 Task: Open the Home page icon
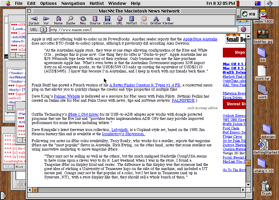[x=58, y=21]
